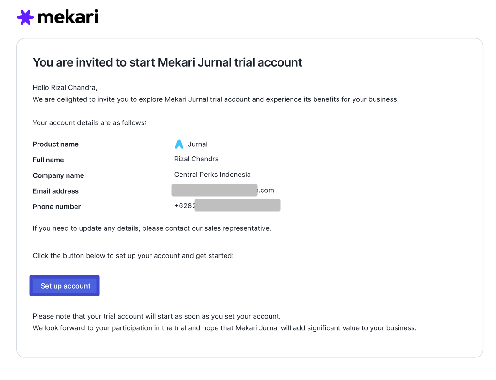Click the 'We look forward' closing sentence
This screenshot has height=380, width=496.
[x=224, y=328]
